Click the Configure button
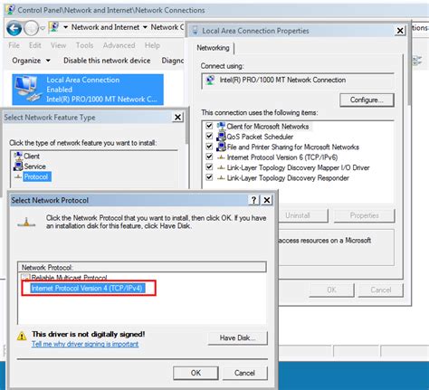Screen dimensions: 429x390 (367, 100)
